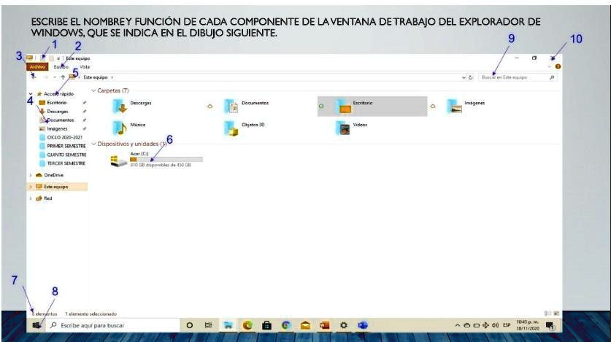Select Descargas in the navigation pane

(x=58, y=112)
